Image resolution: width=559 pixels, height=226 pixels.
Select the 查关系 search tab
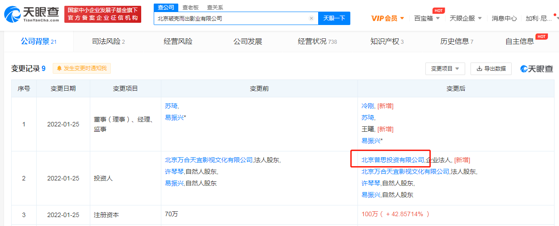pos(215,8)
